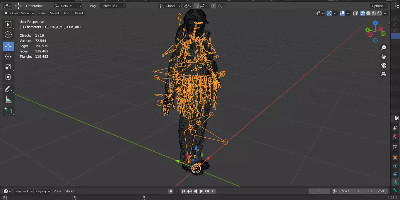Screen dimensions: 400x200
Task: Switch perspective/orthographic grid icon
Action: 384,74
